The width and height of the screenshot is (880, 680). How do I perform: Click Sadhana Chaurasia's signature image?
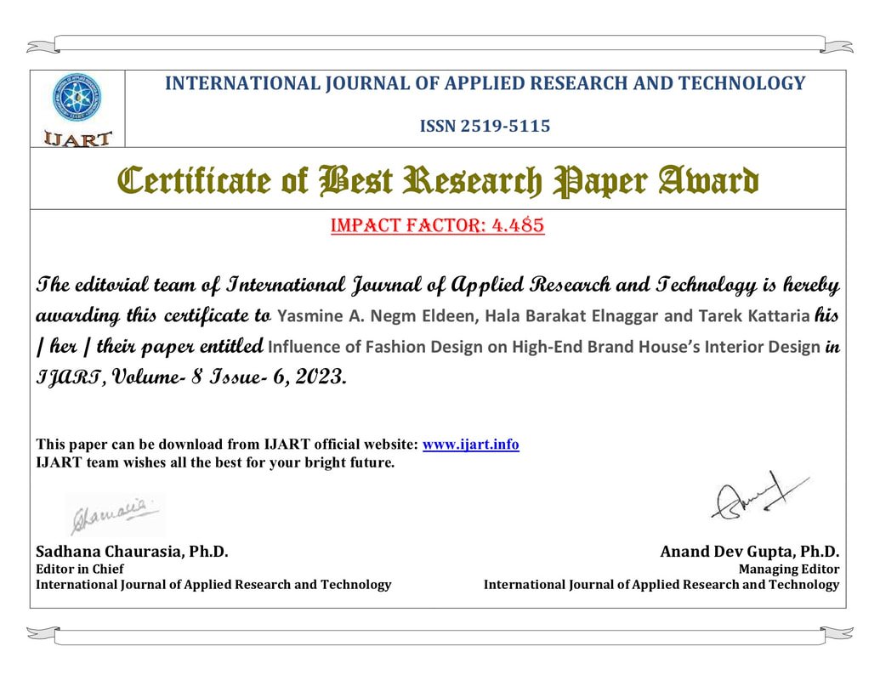(115, 515)
